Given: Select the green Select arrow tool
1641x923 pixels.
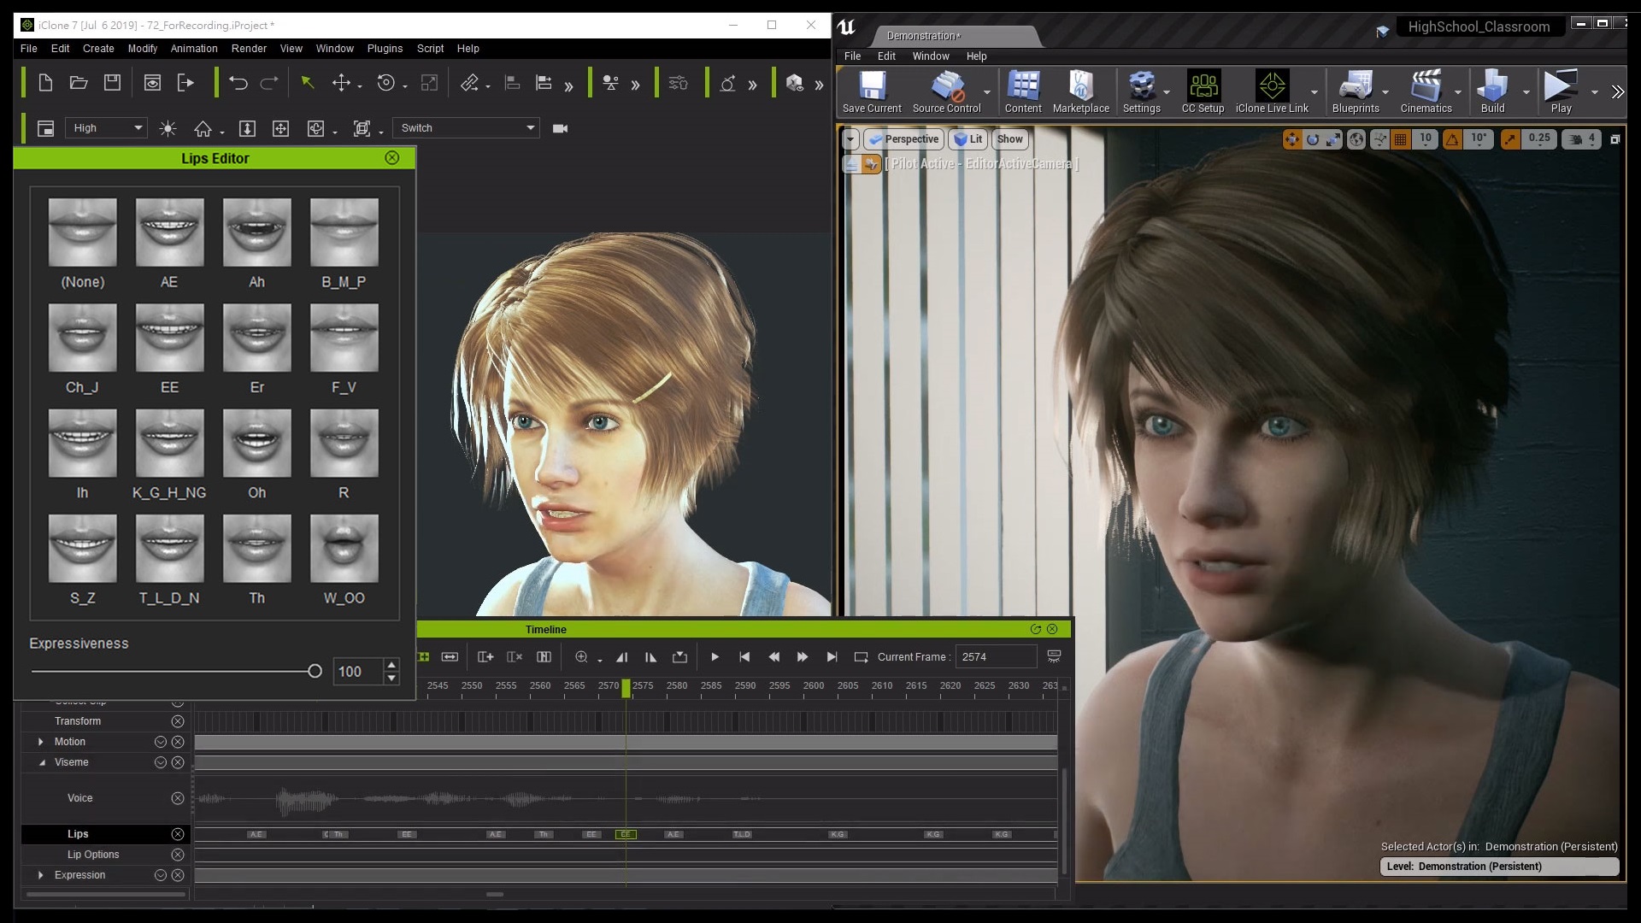Looking at the screenshot, I should pos(308,83).
